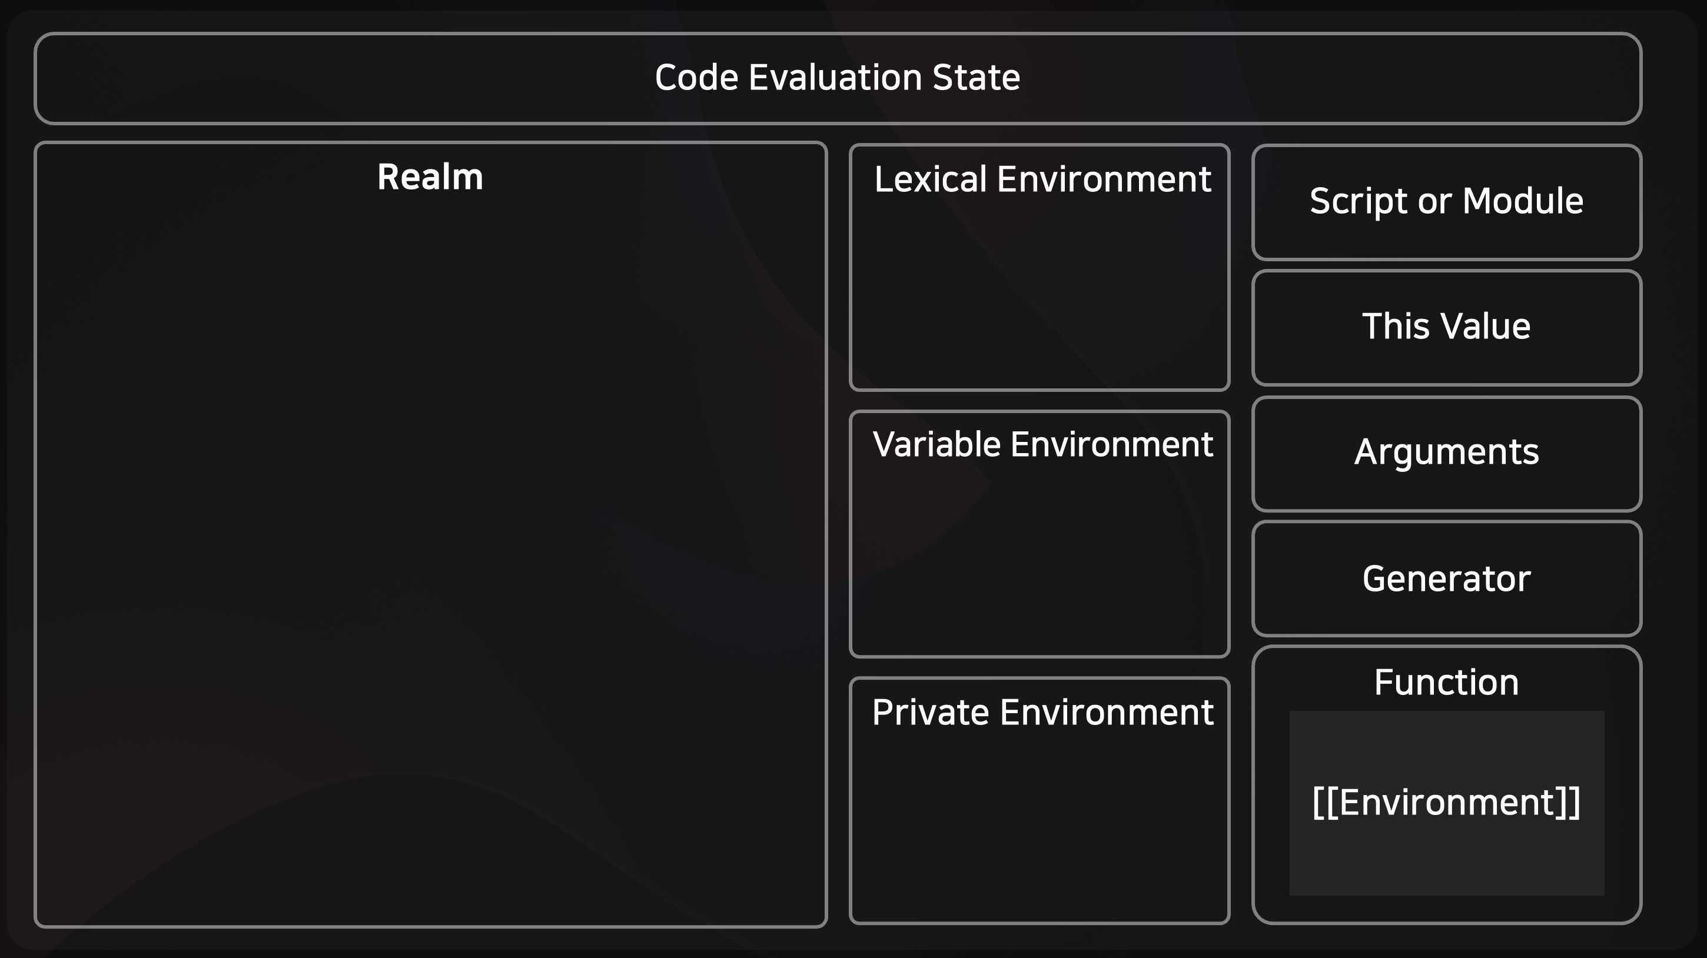This screenshot has height=958, width=1707.
Task: Choose the Arguments box
Action: [x=1447, y=454]
